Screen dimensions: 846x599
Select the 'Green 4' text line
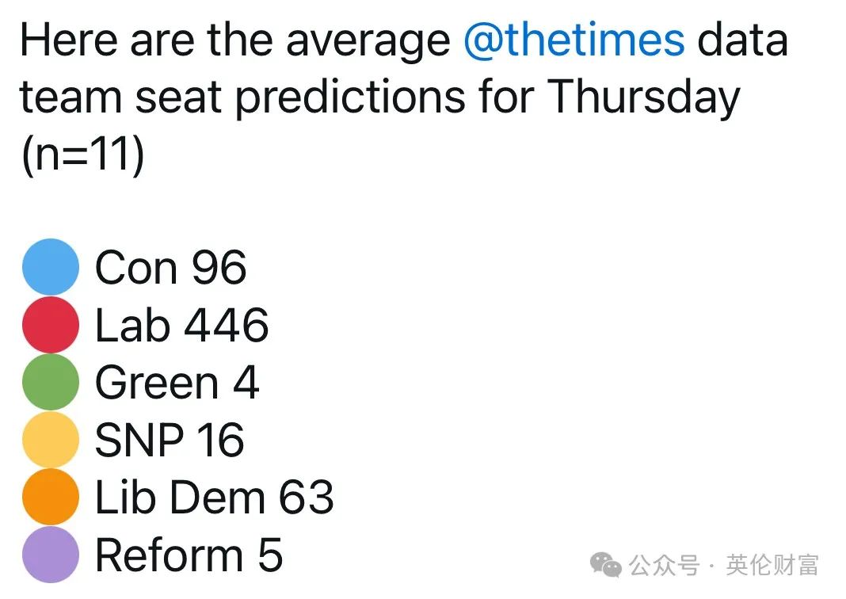point(177,382)
